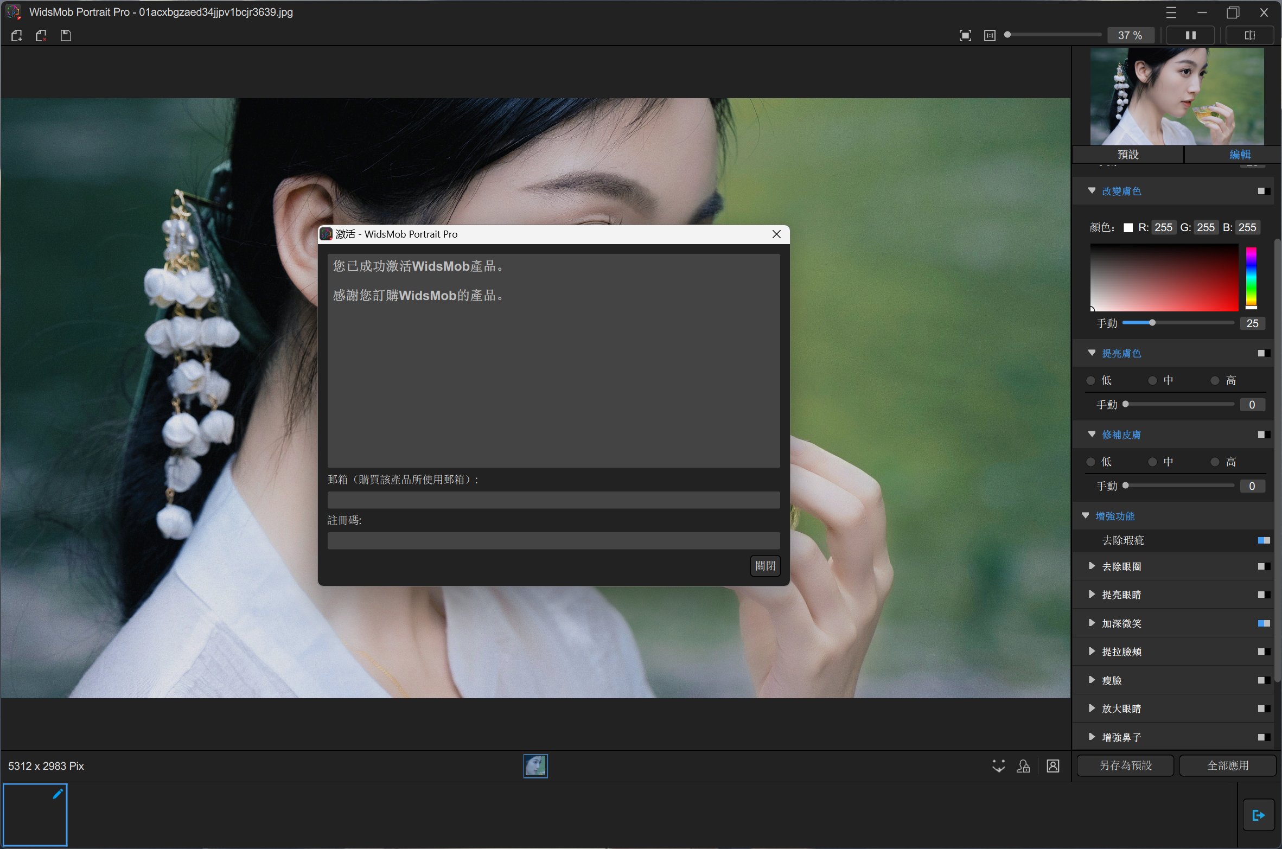
Task: Click the add photo icon in toolbar
Action: [17, 36]
